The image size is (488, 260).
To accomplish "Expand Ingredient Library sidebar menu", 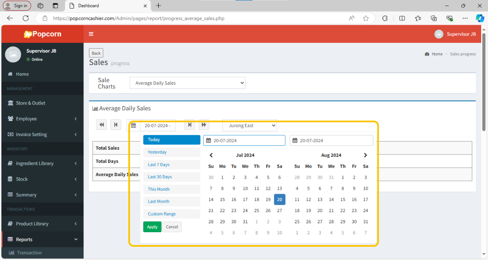I will pyautogui.click(x=42, y=163).
